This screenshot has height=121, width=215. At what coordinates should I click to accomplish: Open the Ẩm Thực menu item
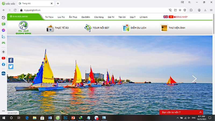pyautogui.click(x=73, y=17)
